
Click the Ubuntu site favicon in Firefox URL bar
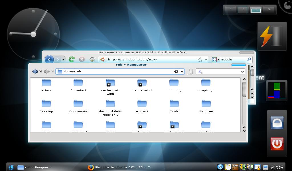pyautogui.click(x=102, y=60)
